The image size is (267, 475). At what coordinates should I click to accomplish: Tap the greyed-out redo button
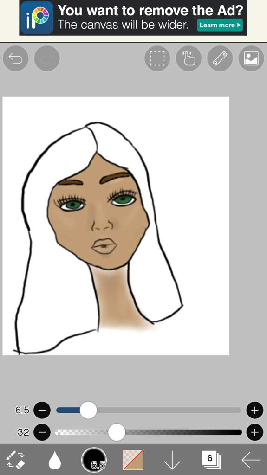[47, 58]
